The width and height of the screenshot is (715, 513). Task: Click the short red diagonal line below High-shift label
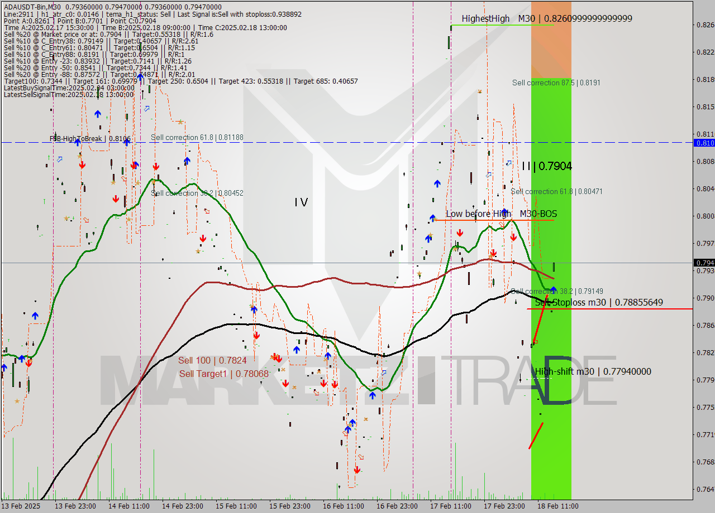[536, 435]
